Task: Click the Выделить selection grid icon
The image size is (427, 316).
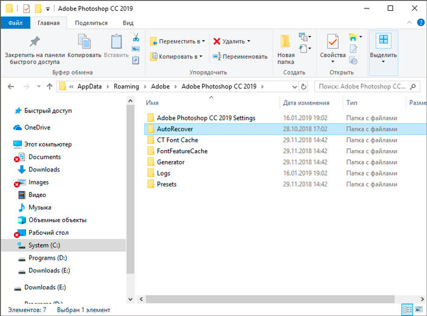Action: [x=383, y=39]
